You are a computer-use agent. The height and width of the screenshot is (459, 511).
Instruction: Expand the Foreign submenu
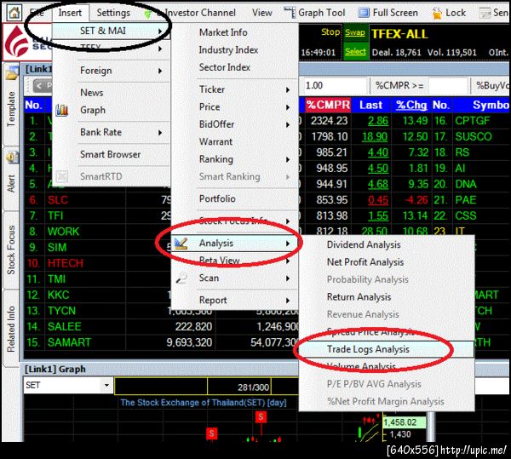(111, 71)
